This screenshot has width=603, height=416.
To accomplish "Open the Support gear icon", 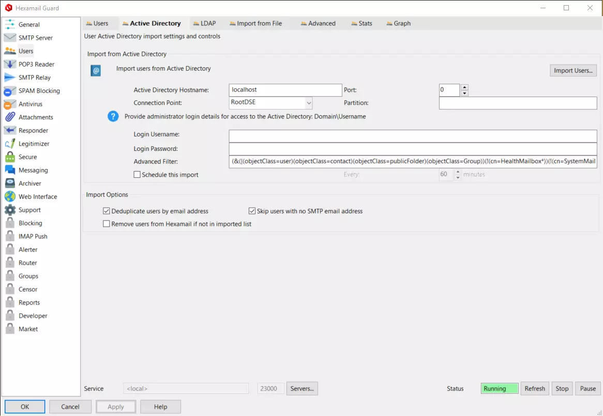I will pyautogui.click(x=10, y=210).
